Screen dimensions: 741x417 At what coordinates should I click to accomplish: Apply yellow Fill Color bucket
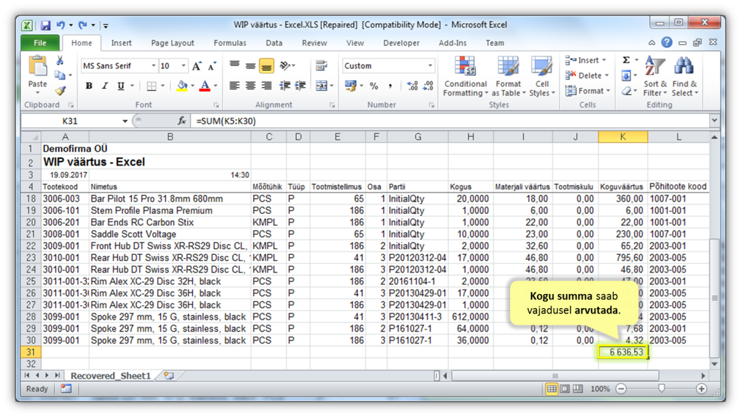coord(182,86)
